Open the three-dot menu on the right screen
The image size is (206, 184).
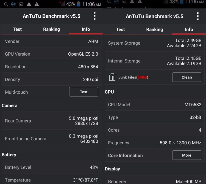[x=198, y=16]
